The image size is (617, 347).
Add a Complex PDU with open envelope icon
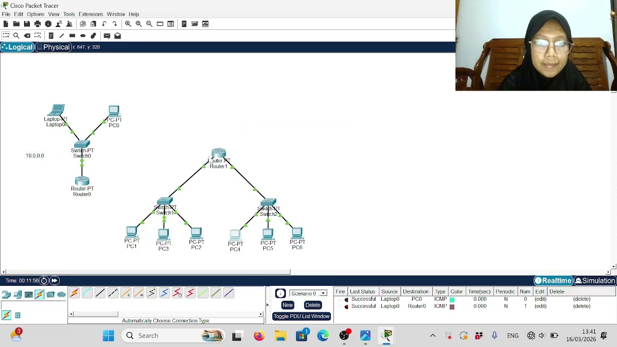point(118,36)
